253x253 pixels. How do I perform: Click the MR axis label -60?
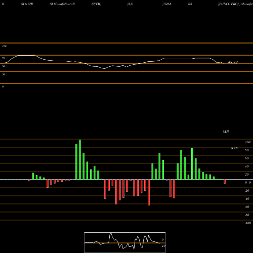click(x=247, y=207)
